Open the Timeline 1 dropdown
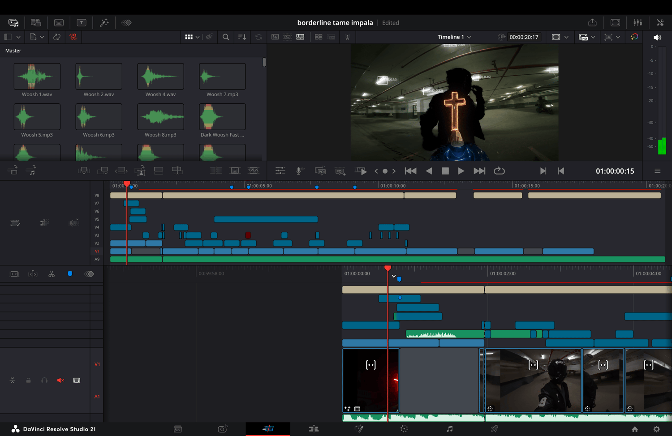 click(x=454, y=37)
